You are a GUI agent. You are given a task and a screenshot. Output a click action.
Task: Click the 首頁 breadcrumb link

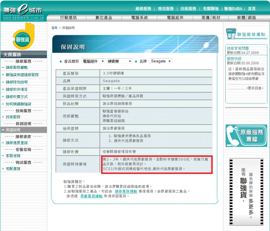tap(54, 28)
